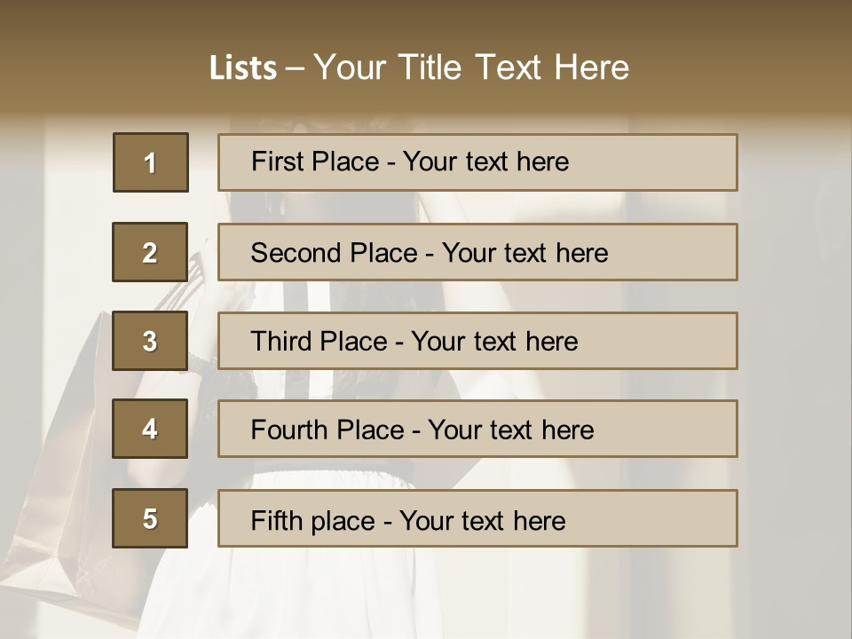The height and width of the screenshot is (639, 852).
Task: Click the number 3 box
Action: (x=150, y=341)
